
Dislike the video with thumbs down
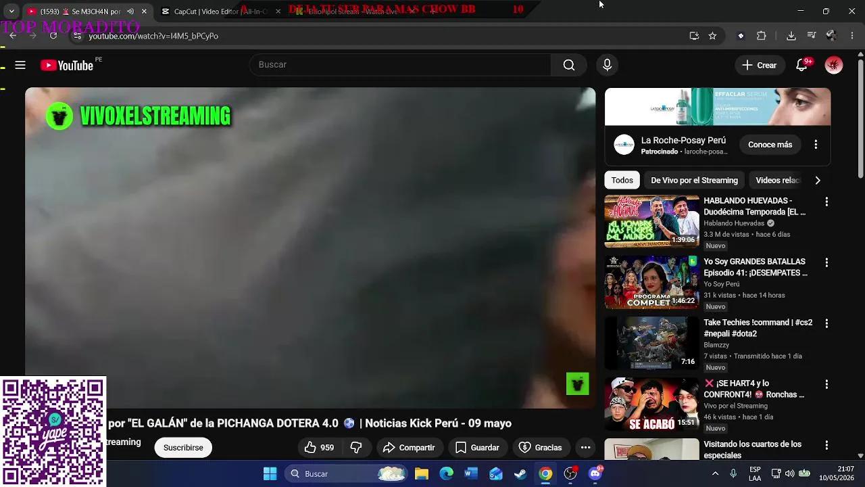356,447
